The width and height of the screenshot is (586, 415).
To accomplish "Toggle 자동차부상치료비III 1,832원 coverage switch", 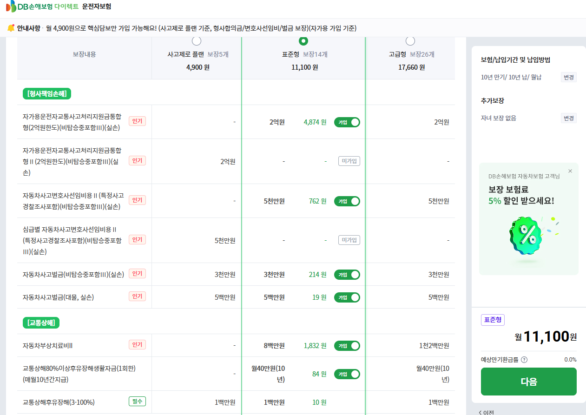I will point(347,346).
